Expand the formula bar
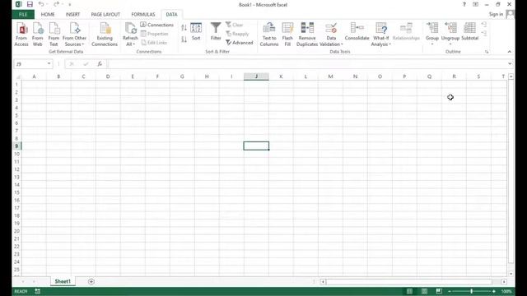This screenshot has width=527, height=296. click(x=510, y=64)
